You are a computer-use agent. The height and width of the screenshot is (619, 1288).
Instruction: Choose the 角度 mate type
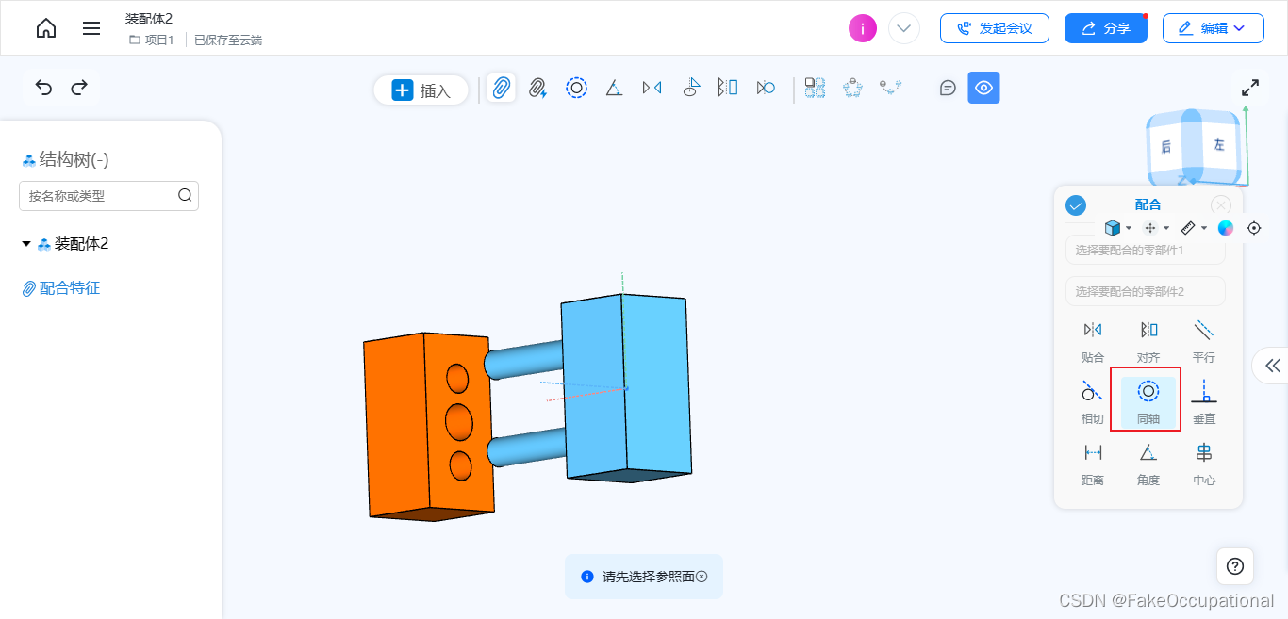click(x=1148, y=464)
